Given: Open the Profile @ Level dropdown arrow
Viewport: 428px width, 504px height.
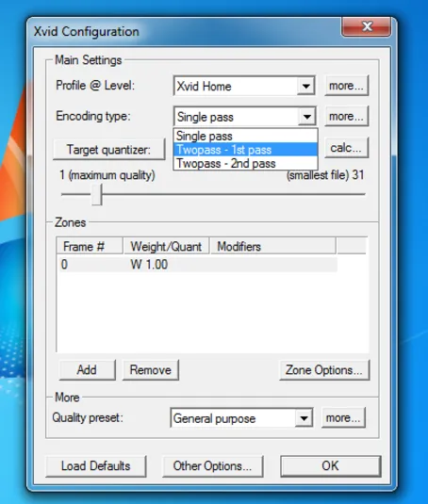Looking at the screenshot, I should (x=305, y=86).
